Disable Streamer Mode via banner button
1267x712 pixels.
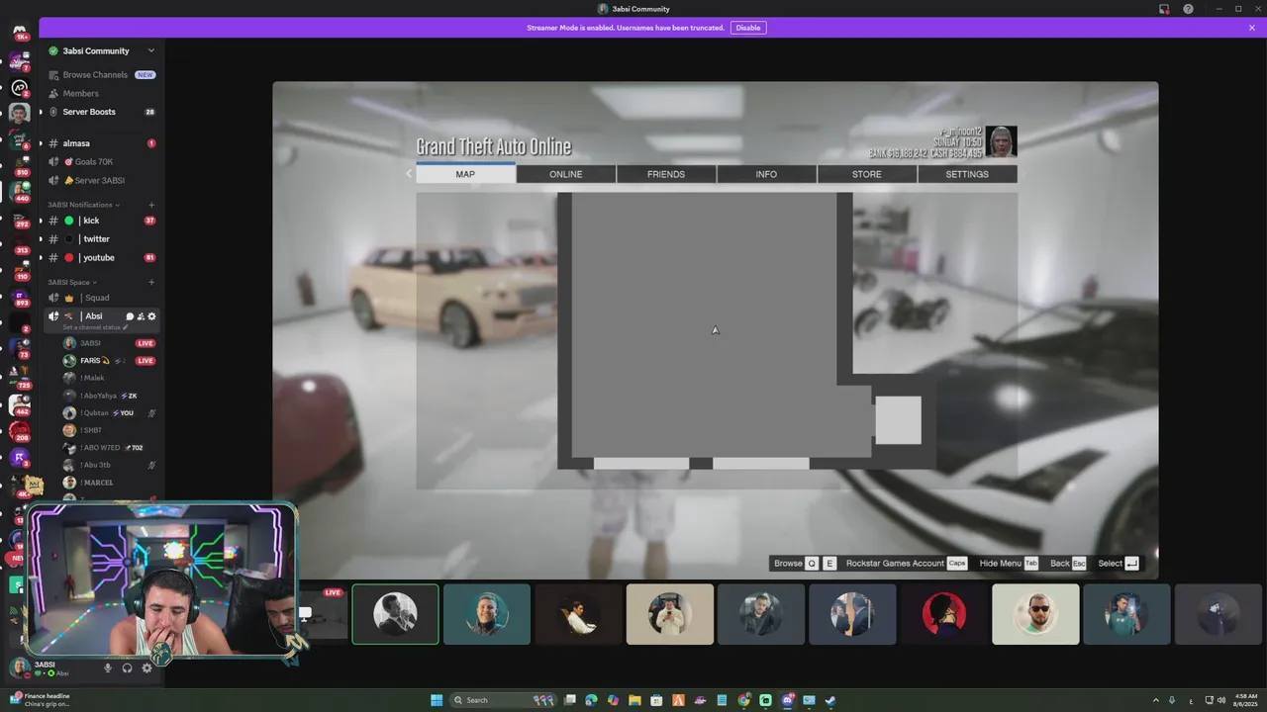point(748,28)
